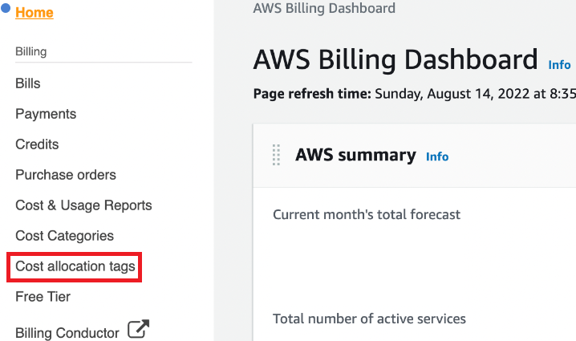Open Info link beside AWS summary
The height and width of the screenshot is (341, 576).
coord(437,156)
